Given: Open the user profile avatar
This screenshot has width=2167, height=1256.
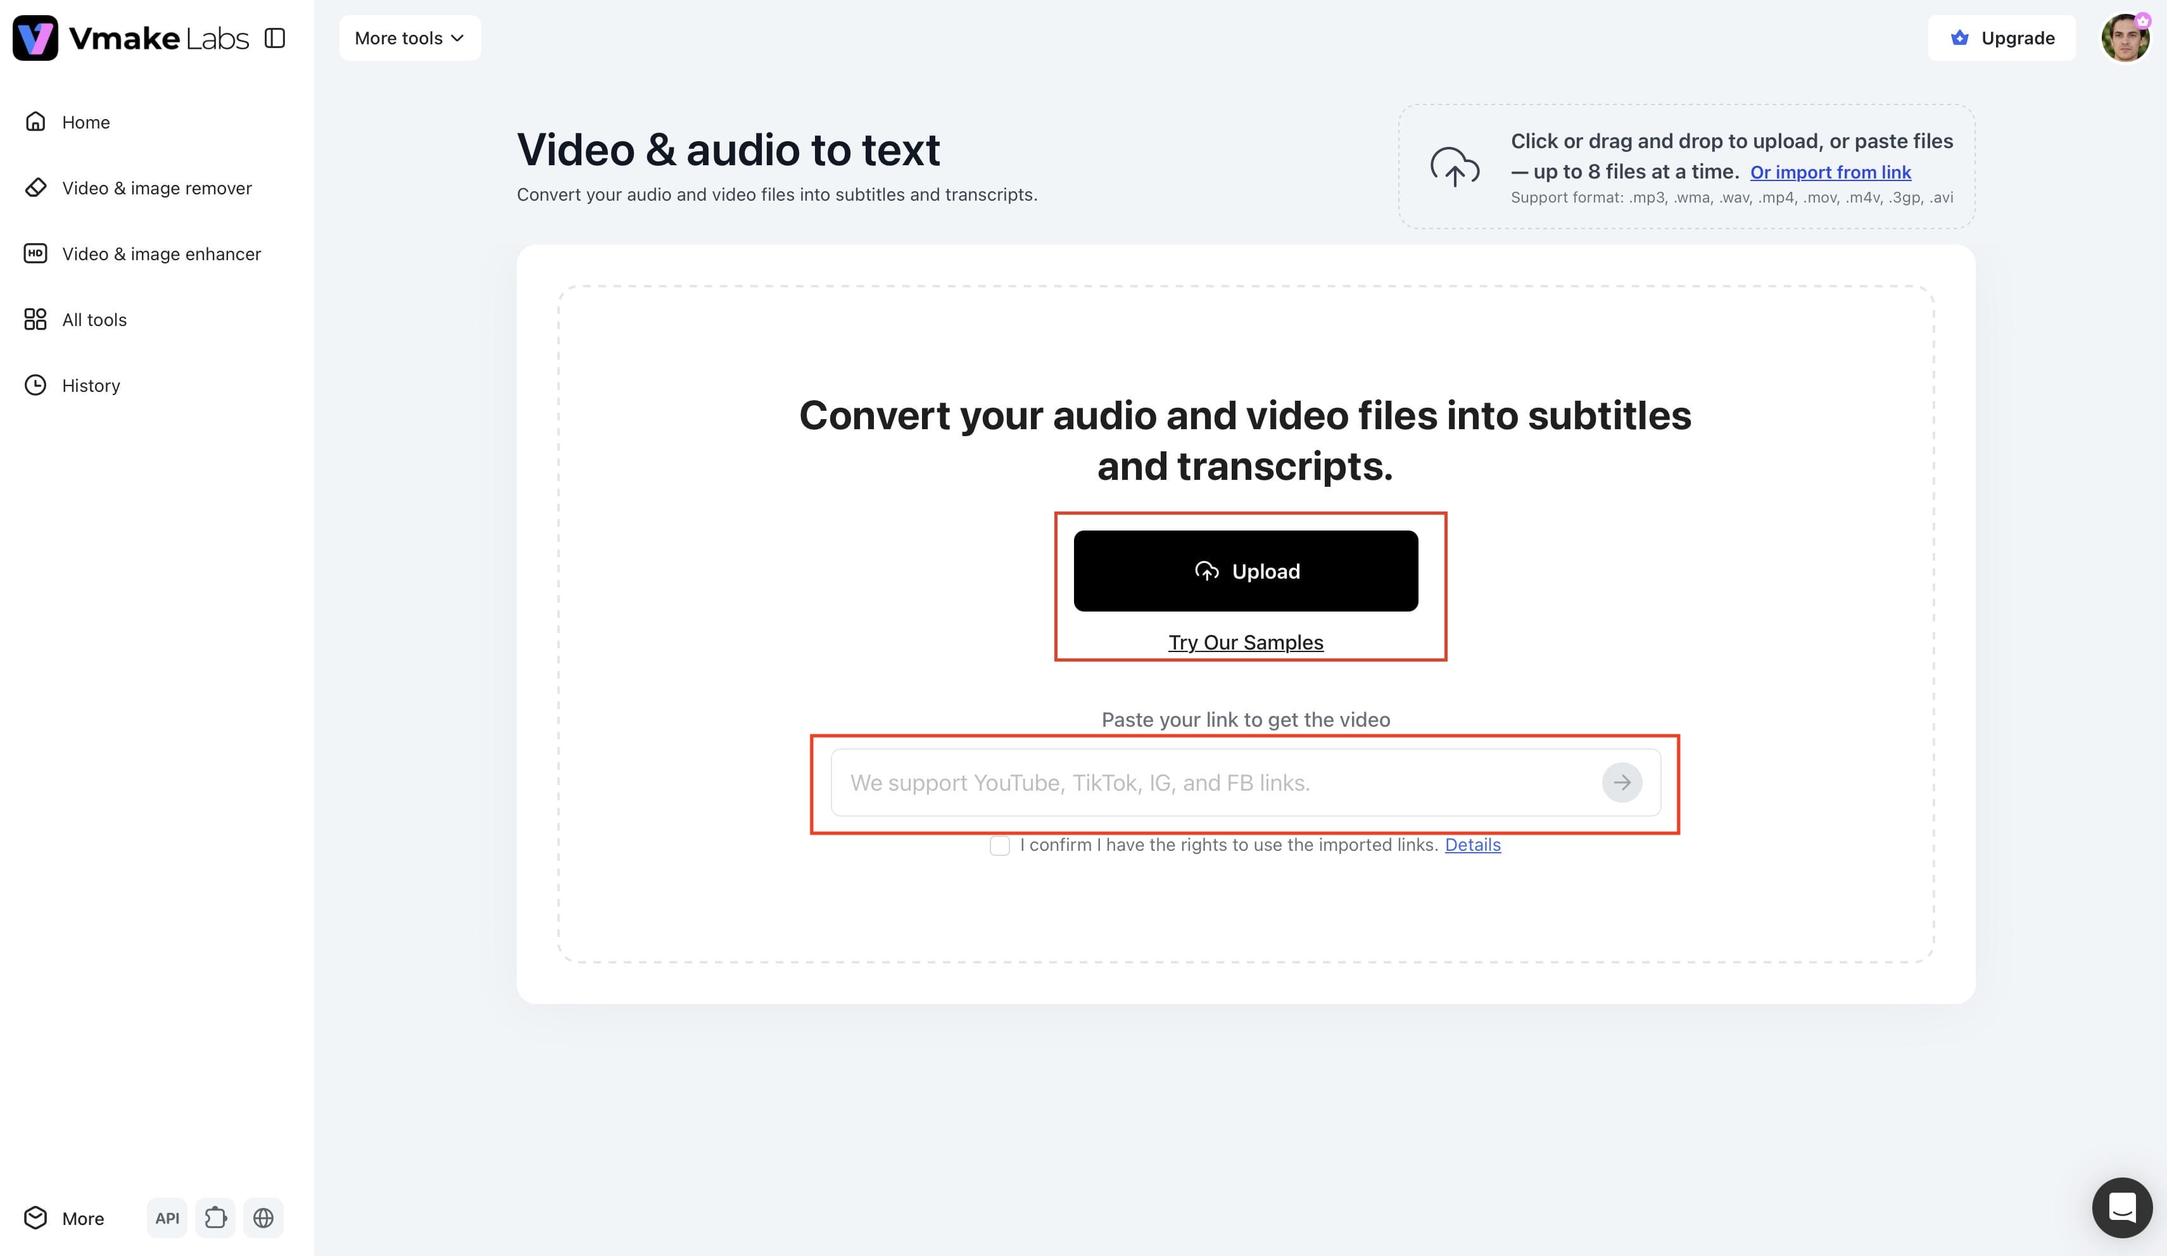Looking at the screenshot, I should [x=2125, y=38].
